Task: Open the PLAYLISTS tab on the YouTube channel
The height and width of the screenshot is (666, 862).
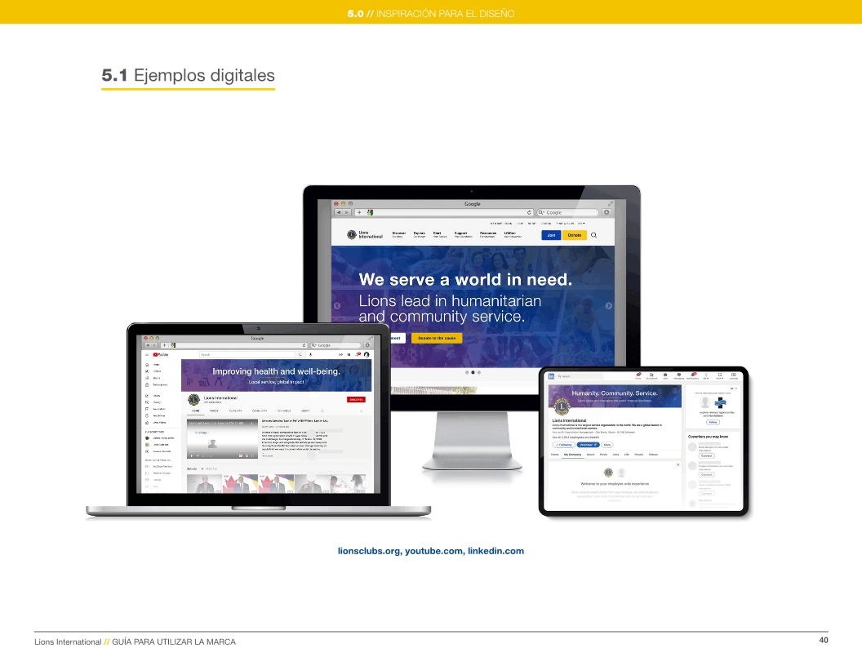Action: pos(235,411)
